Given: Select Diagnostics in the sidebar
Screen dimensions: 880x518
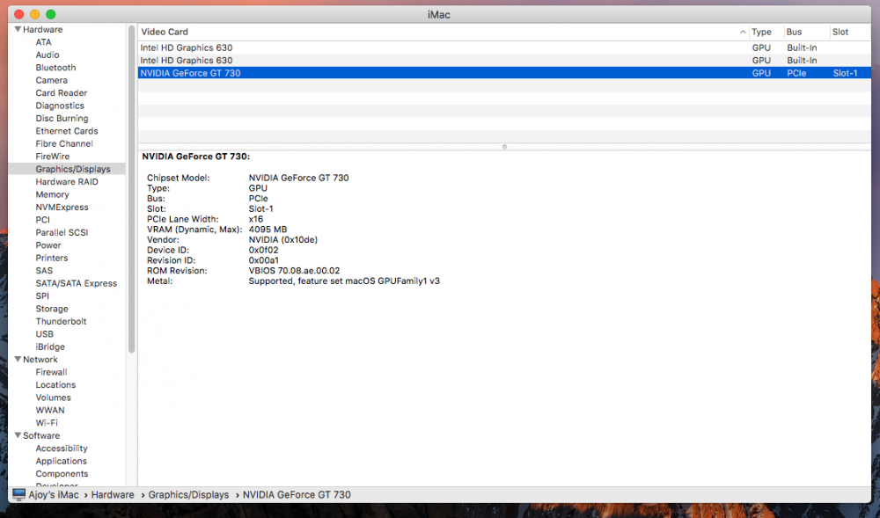Looking at the screenshot, I should (60, 106).
